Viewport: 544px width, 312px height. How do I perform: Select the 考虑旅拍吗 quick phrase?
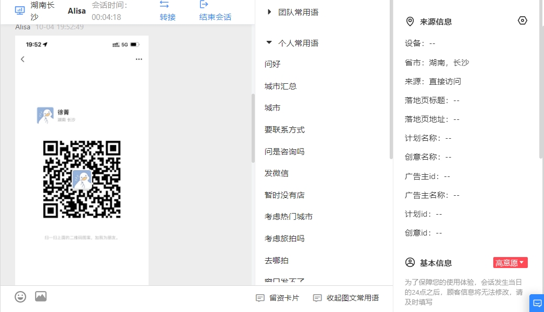tap(285, 239)
